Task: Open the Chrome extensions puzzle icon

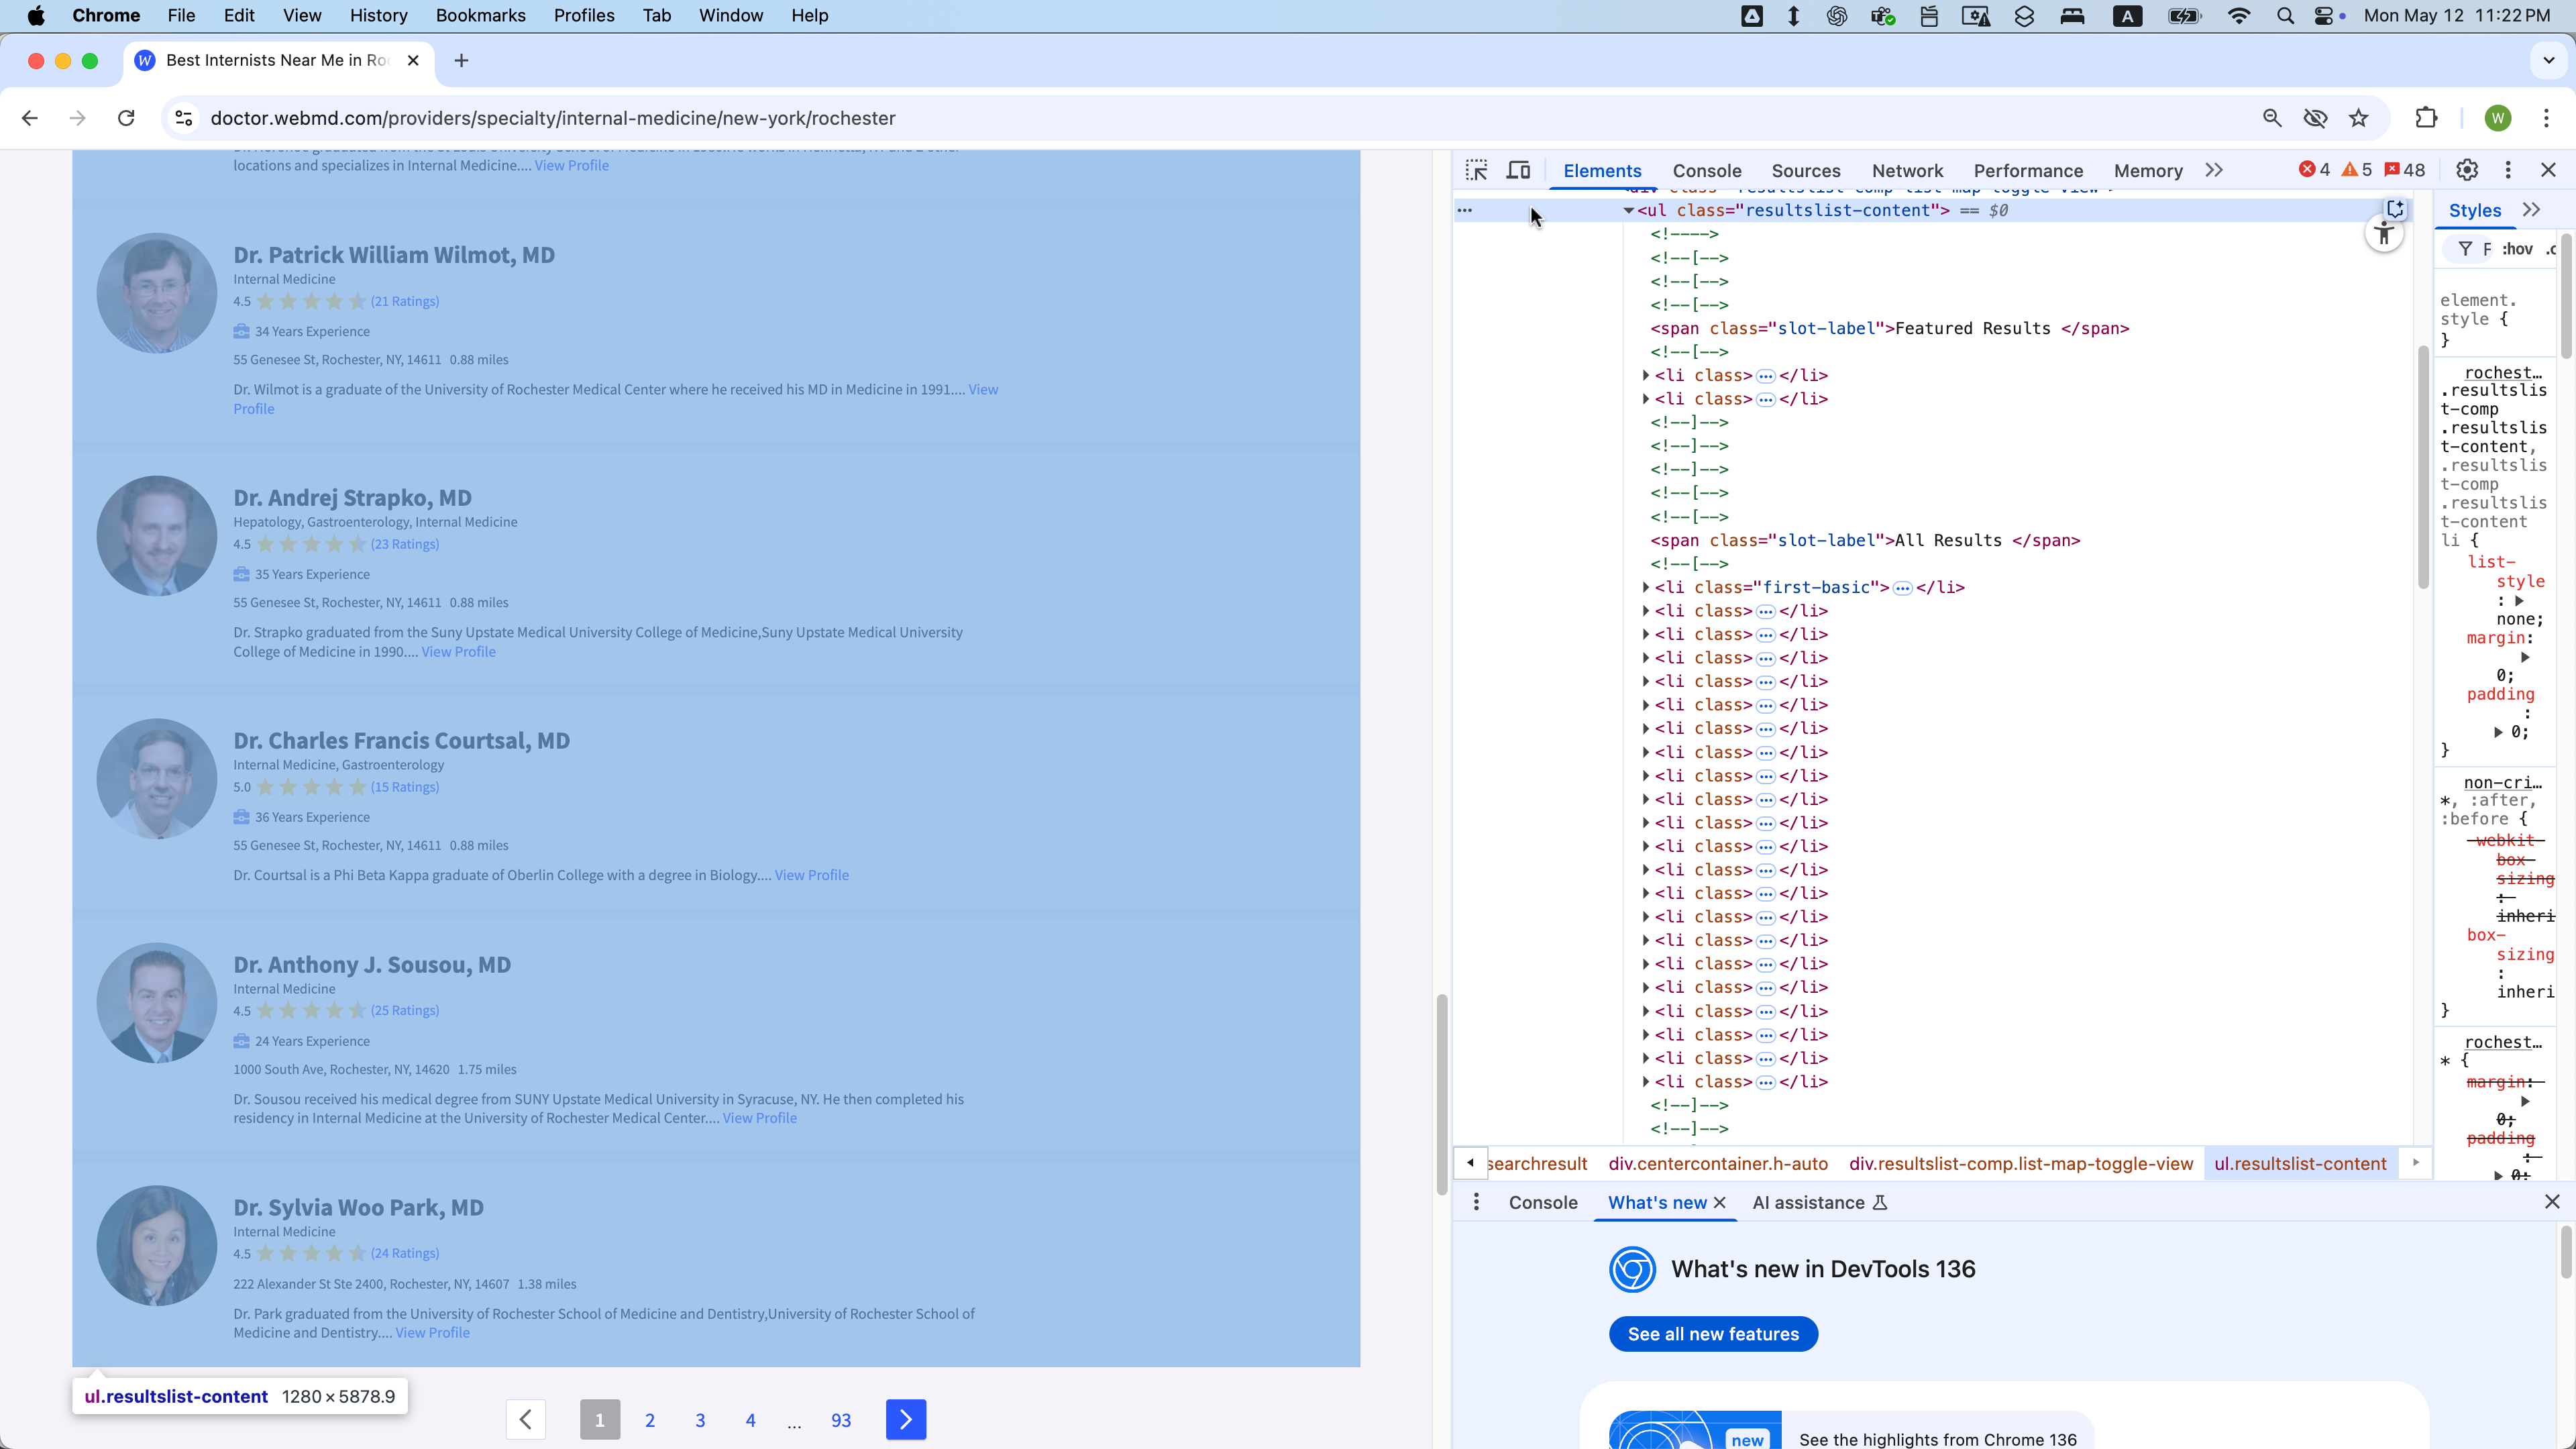Action: [x=2426, y=118]
